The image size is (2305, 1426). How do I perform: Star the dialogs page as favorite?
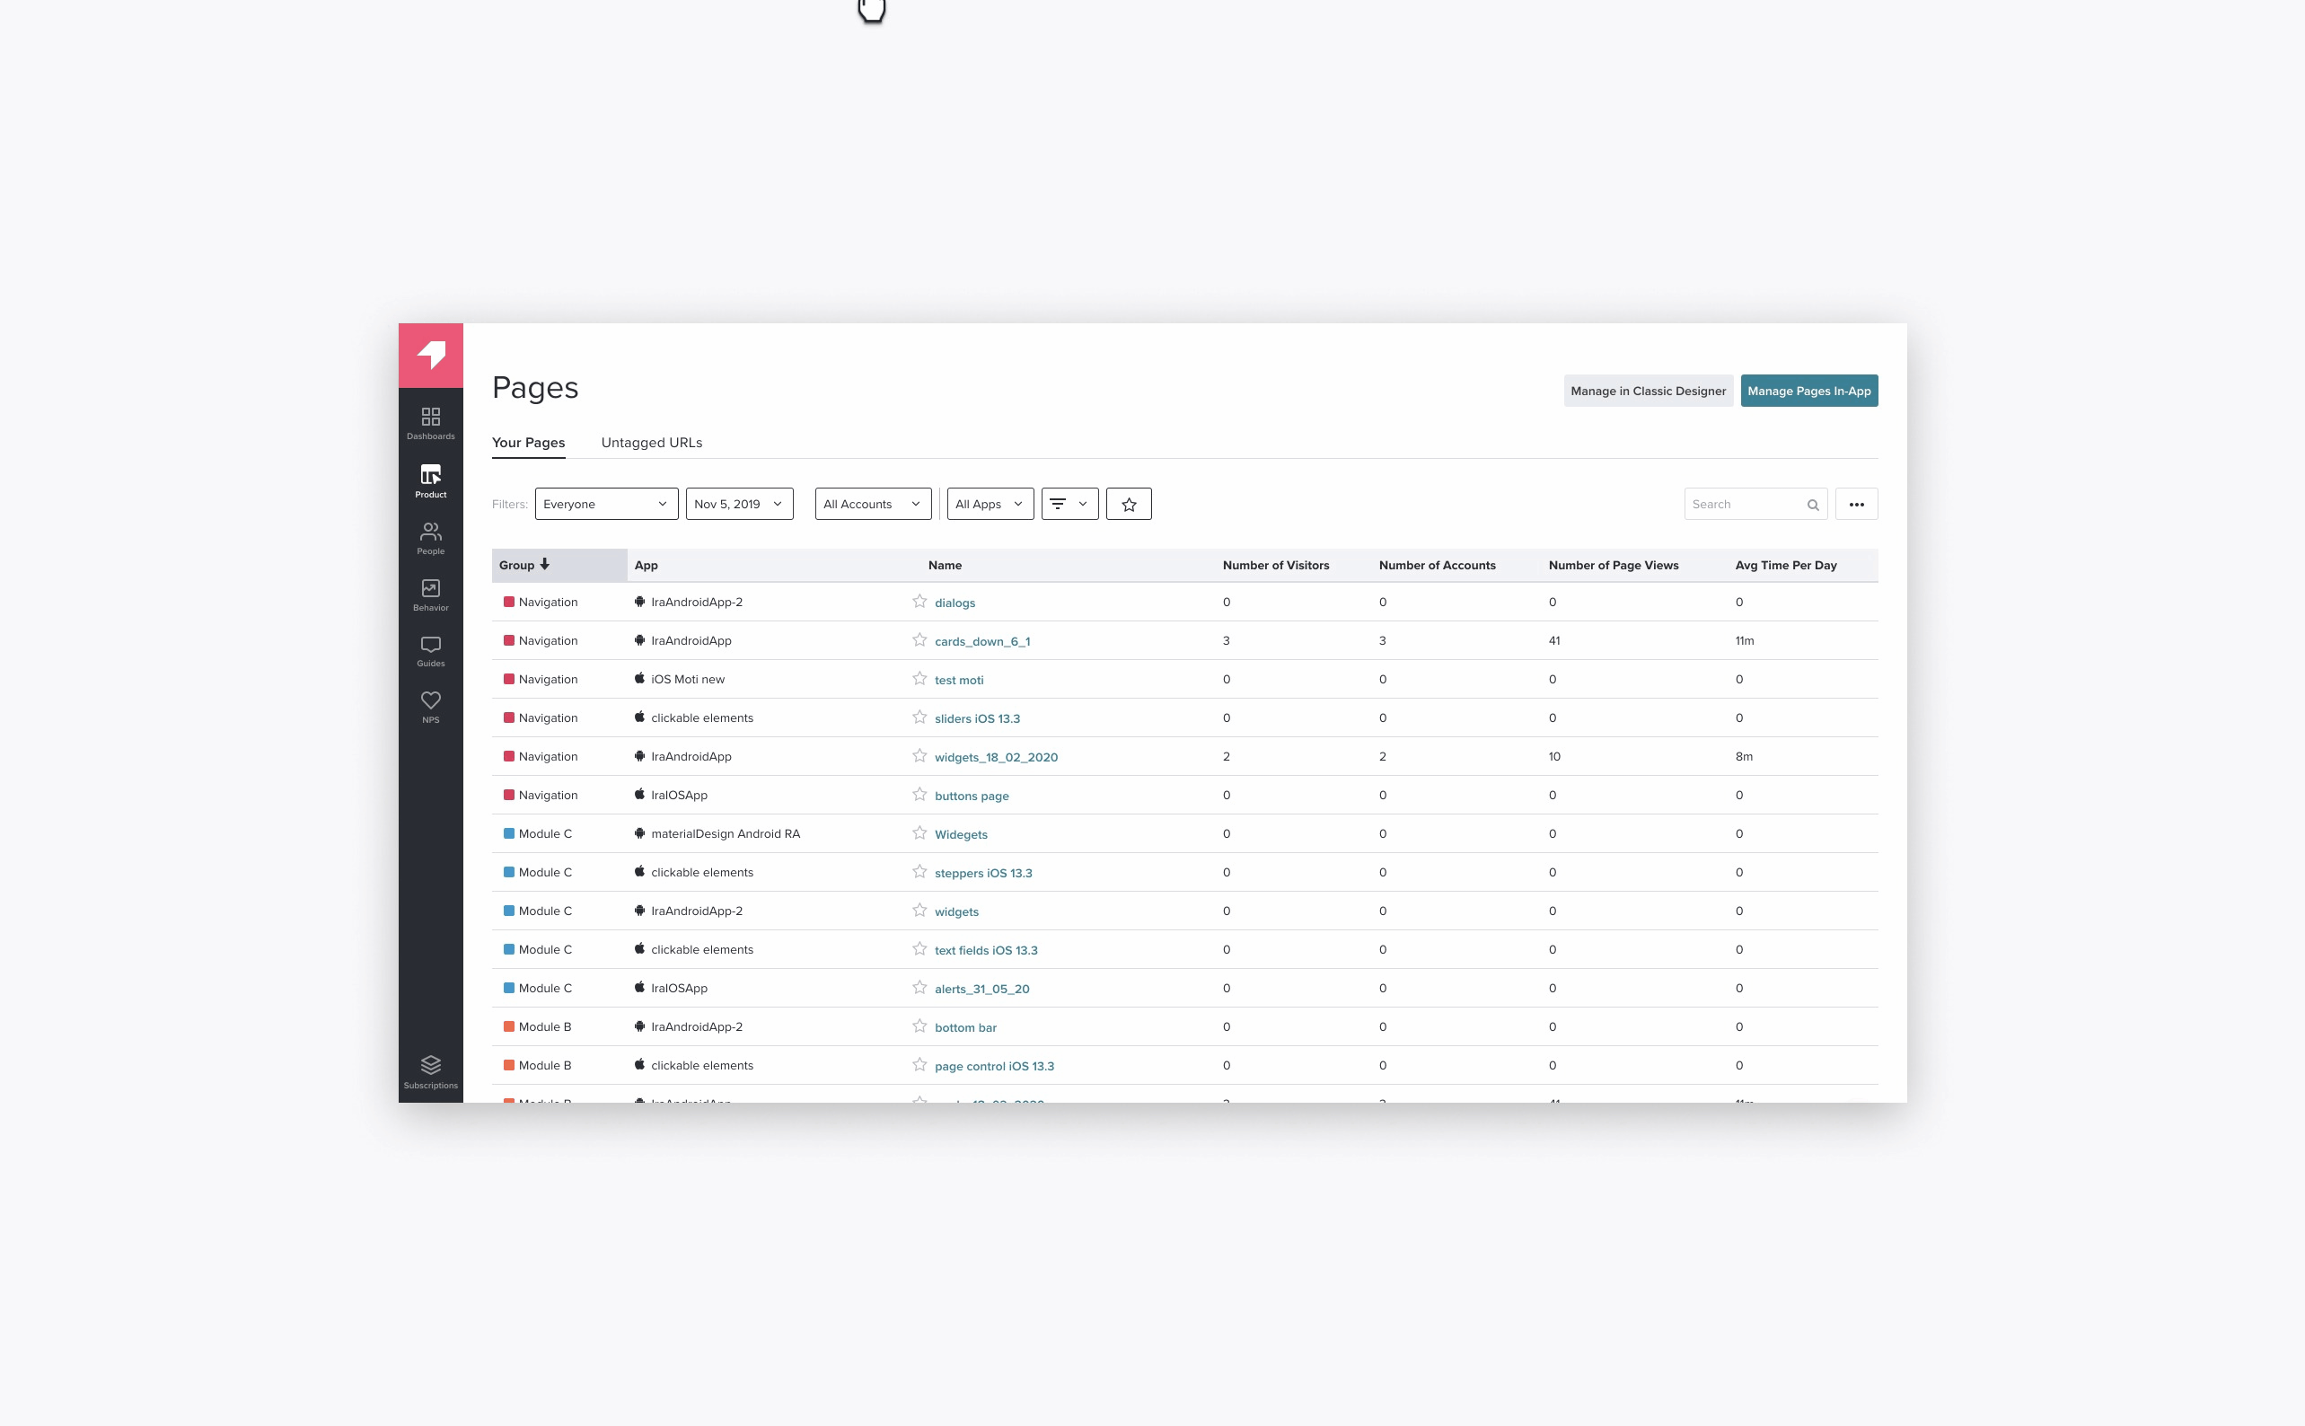point(919,602)
